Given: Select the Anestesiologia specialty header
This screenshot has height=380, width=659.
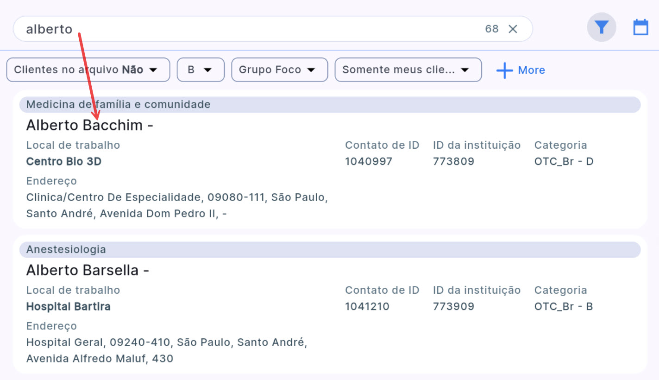Looking at the screenshot, I should coord(66,250).
